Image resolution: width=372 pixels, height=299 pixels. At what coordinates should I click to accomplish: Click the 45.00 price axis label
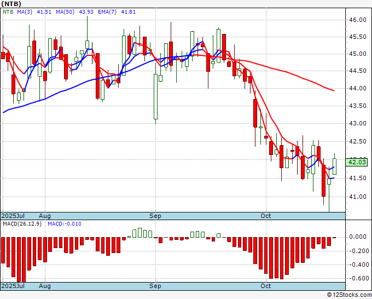click(x=358, y=54)
